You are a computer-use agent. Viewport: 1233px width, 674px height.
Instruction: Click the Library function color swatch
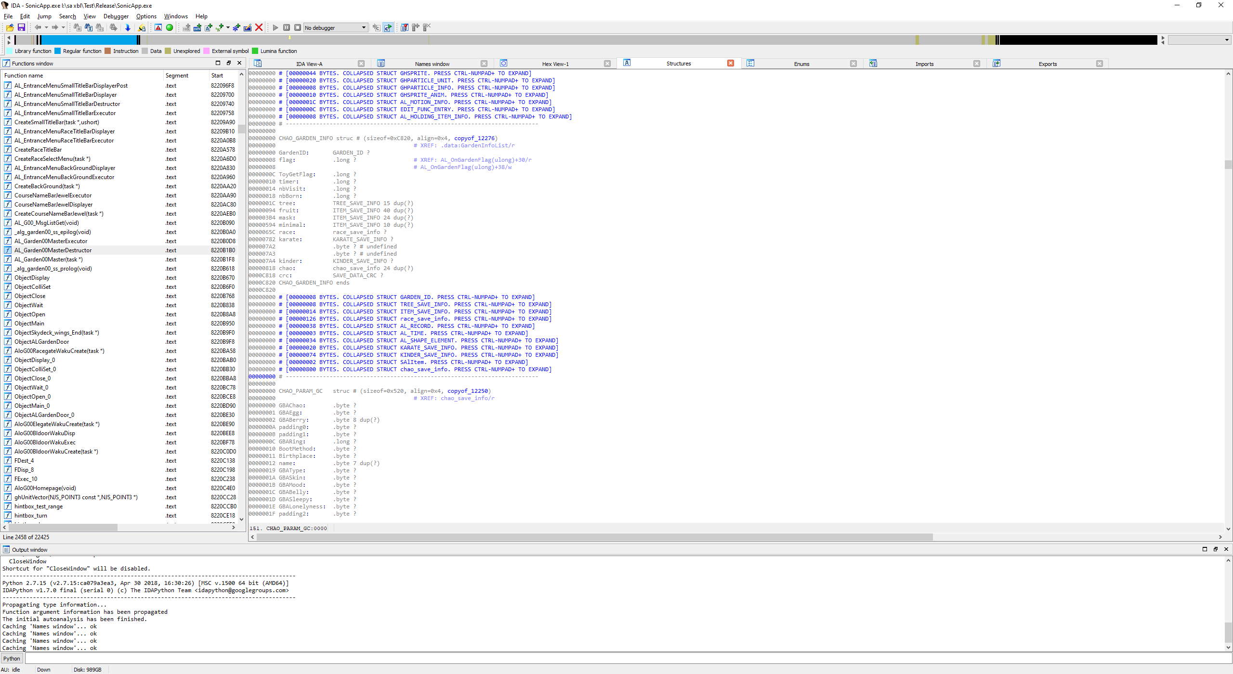point(10,51)
